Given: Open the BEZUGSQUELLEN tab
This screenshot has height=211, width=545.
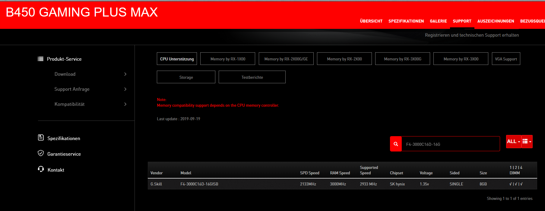Looking at the screenshot, I should coord(532,21).
